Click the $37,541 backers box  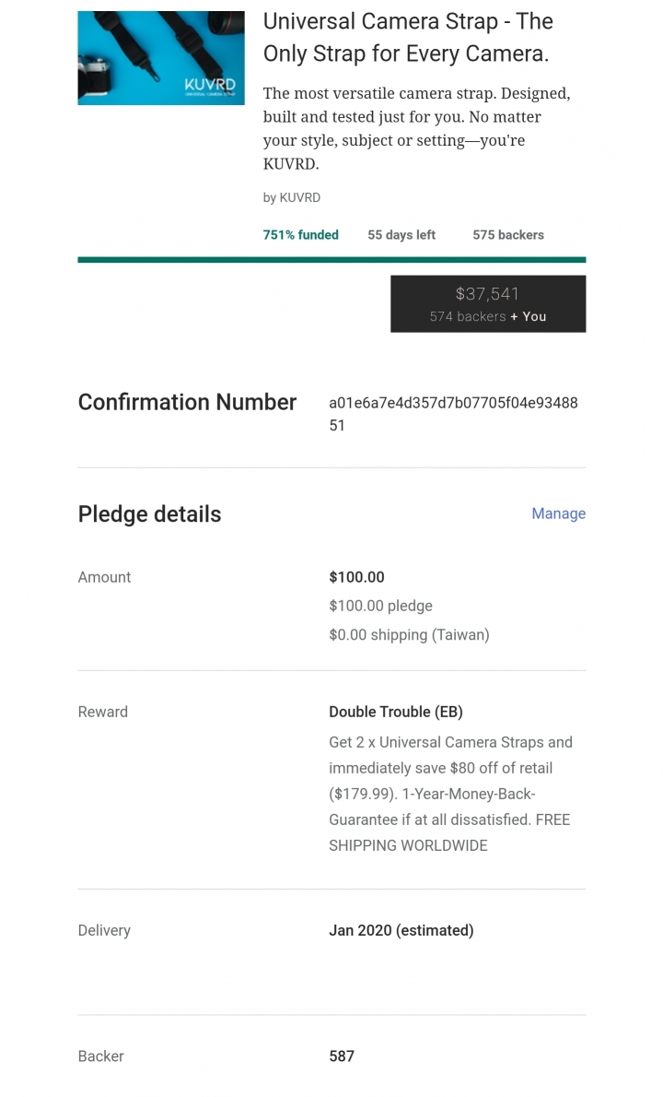point(488,303)
